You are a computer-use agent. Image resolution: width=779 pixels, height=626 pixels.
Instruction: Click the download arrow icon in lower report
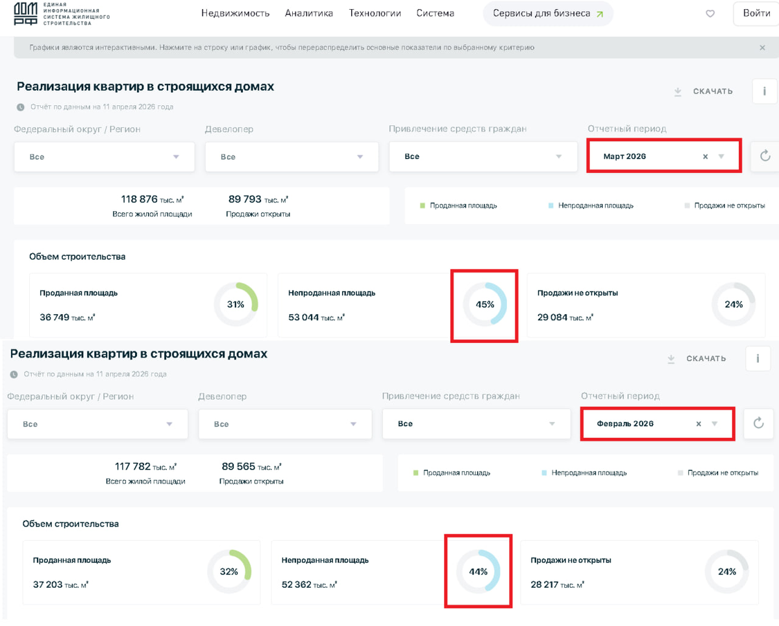coord(671,358)
